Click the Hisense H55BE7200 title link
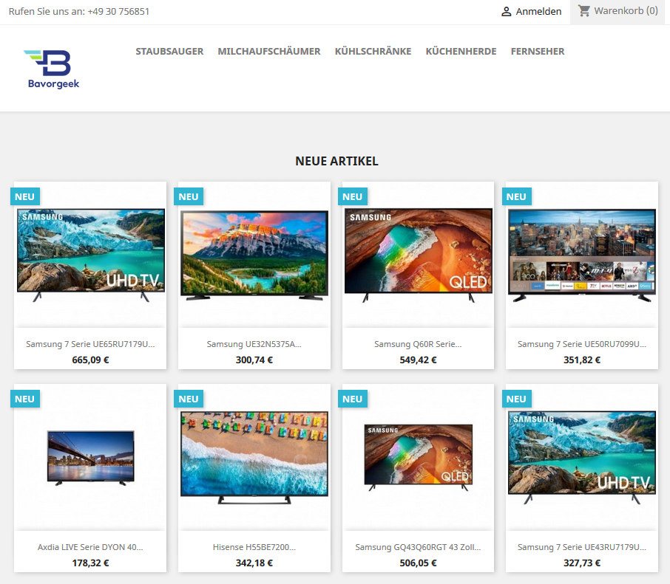Viewport: 670px width, 584px height. [x=254, y=547]
